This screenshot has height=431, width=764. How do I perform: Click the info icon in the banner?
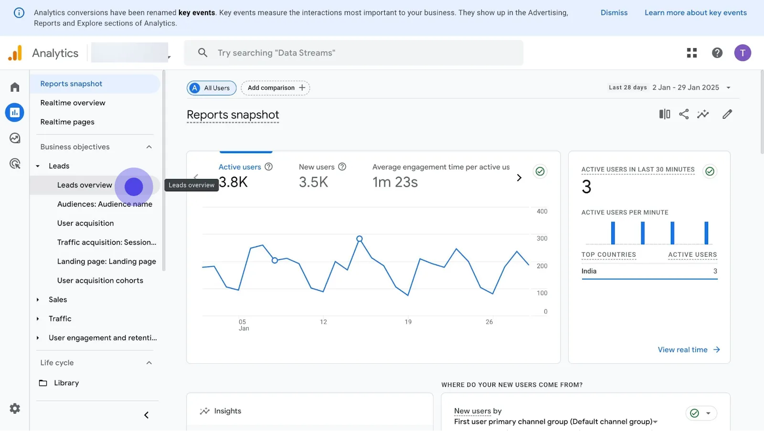point(19,13)
